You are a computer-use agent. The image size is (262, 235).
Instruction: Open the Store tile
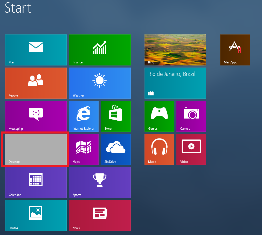[116, 116]
